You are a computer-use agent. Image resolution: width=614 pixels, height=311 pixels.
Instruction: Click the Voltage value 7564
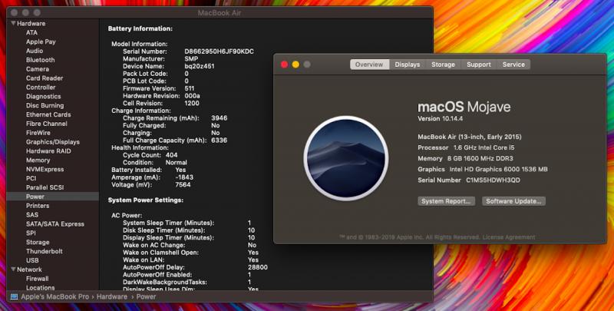(x=183, y=184)
